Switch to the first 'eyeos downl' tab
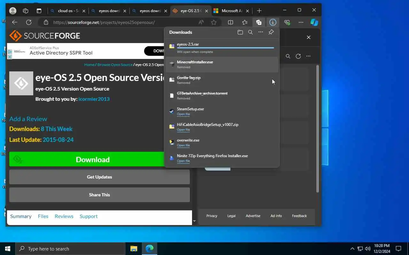This screenshot has height=255, width=409. point(109,11)
